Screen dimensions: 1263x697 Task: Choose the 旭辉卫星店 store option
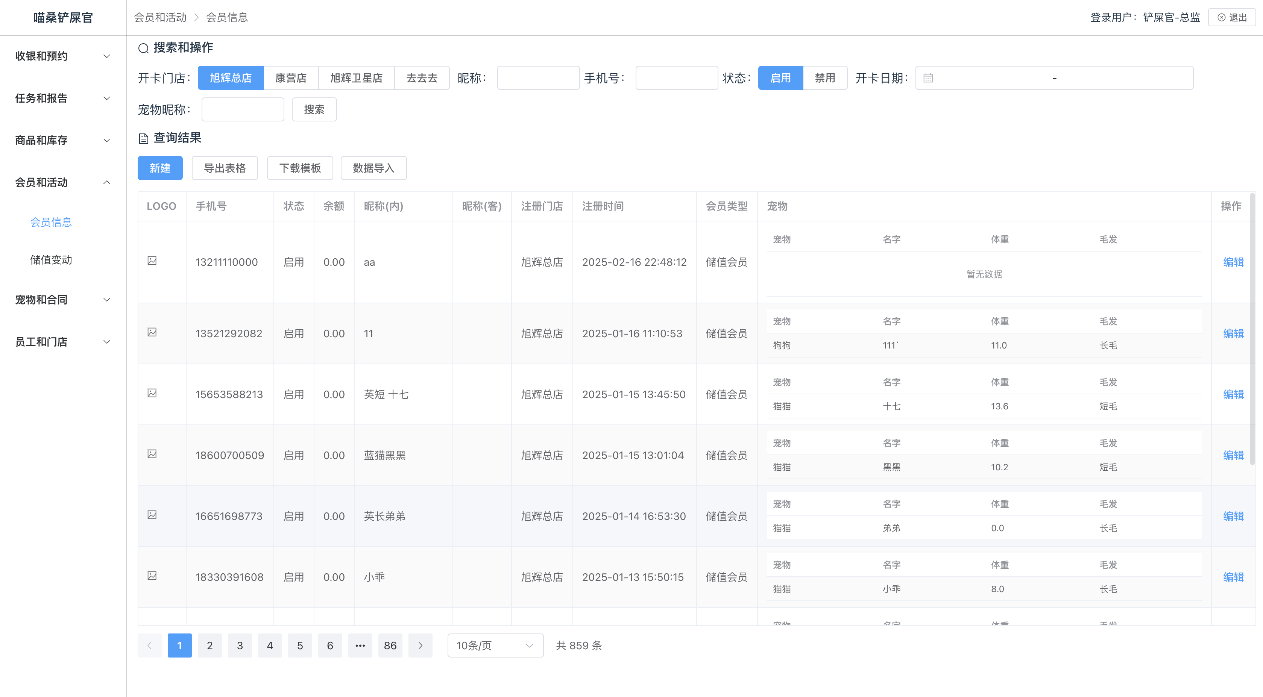[x=356, y=78]
